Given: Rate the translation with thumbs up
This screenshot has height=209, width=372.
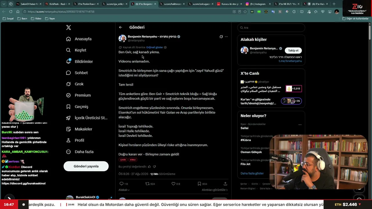Looking at the screenshot, I should tap(149, 167).
